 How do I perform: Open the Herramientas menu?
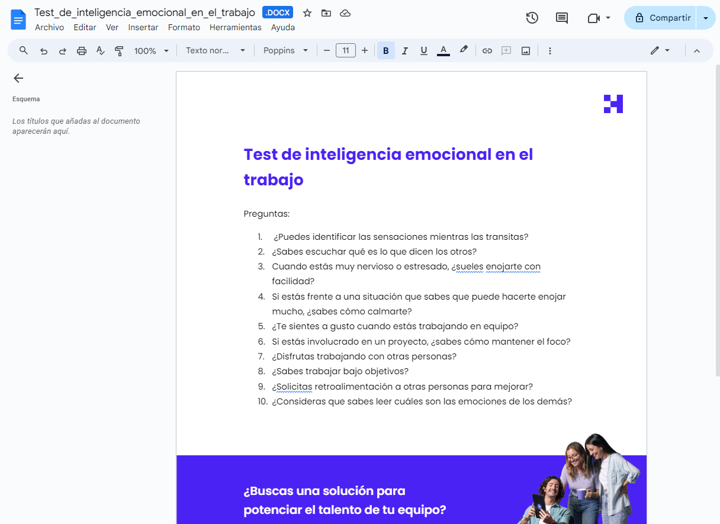235,27
